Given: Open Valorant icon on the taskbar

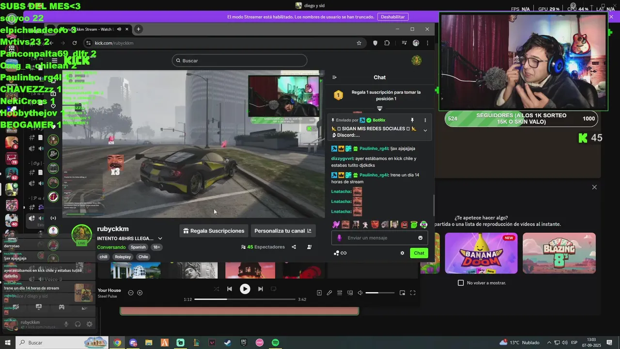Looking at the screenshot, I should pos(212,343).
